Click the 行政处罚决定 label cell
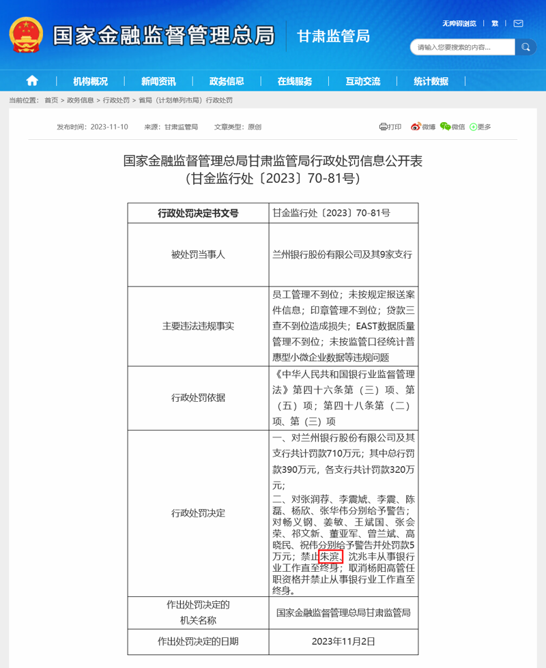Screen dimensions: 546x668 click(198, 513)
